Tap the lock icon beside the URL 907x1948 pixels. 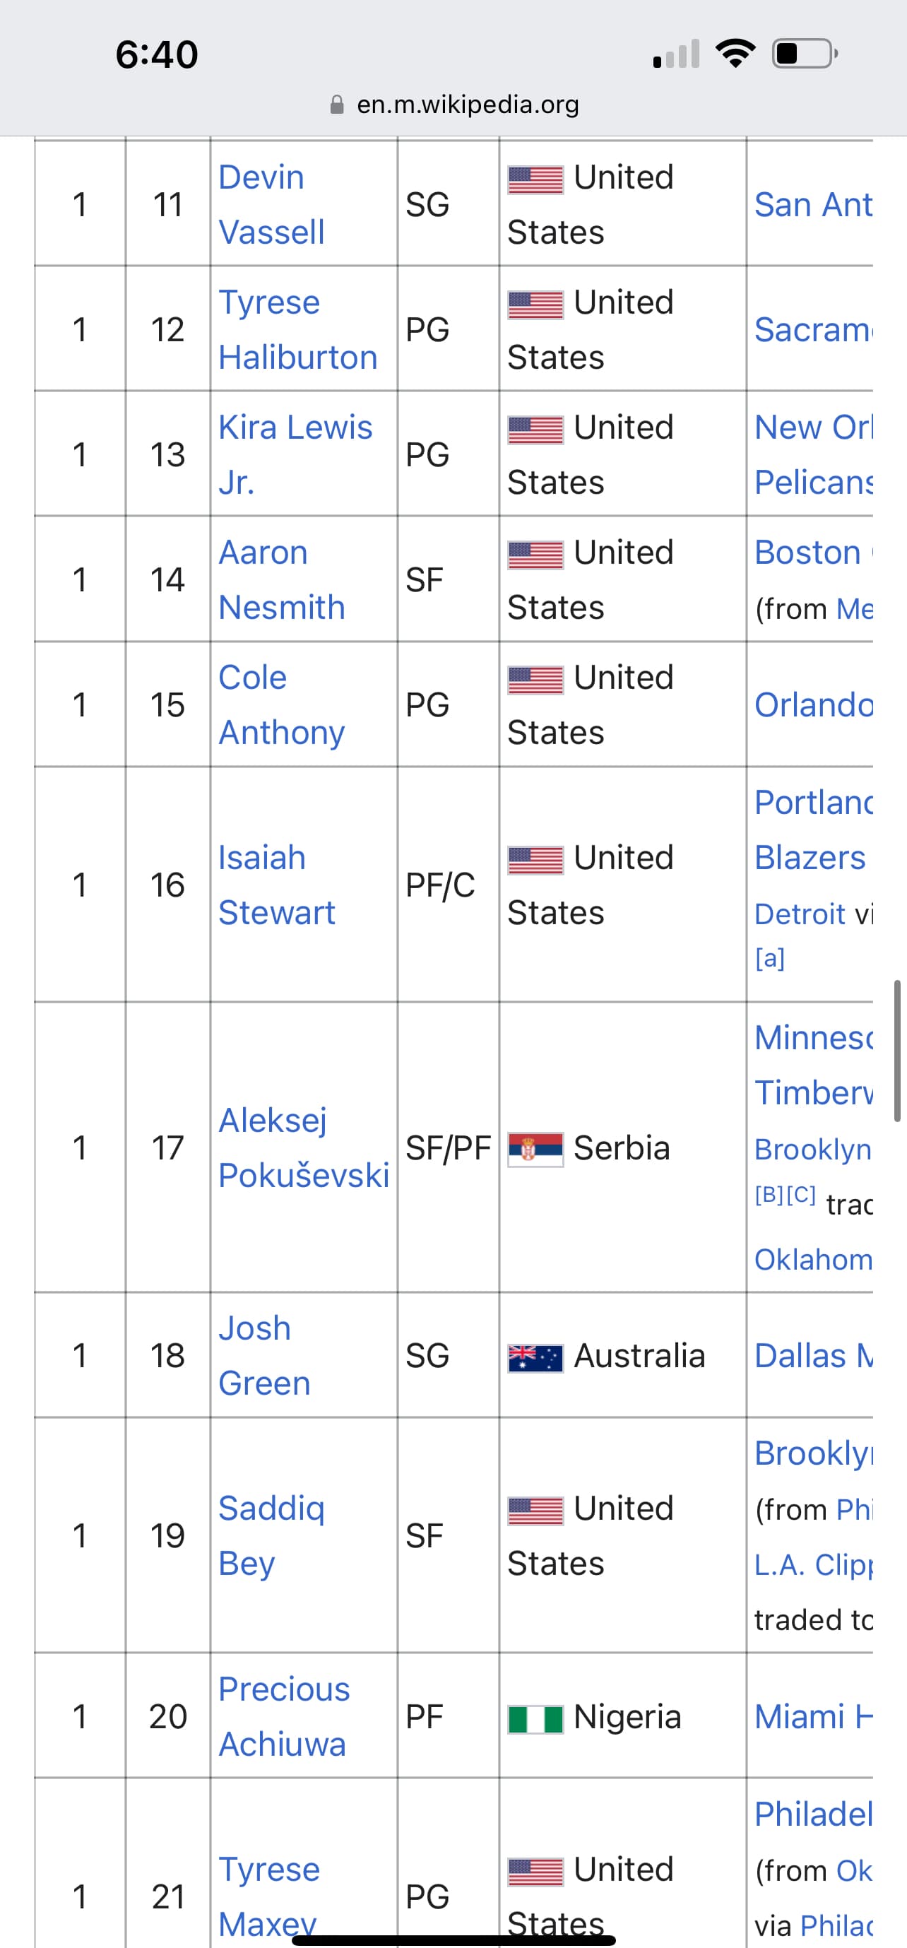click(337, 105)
